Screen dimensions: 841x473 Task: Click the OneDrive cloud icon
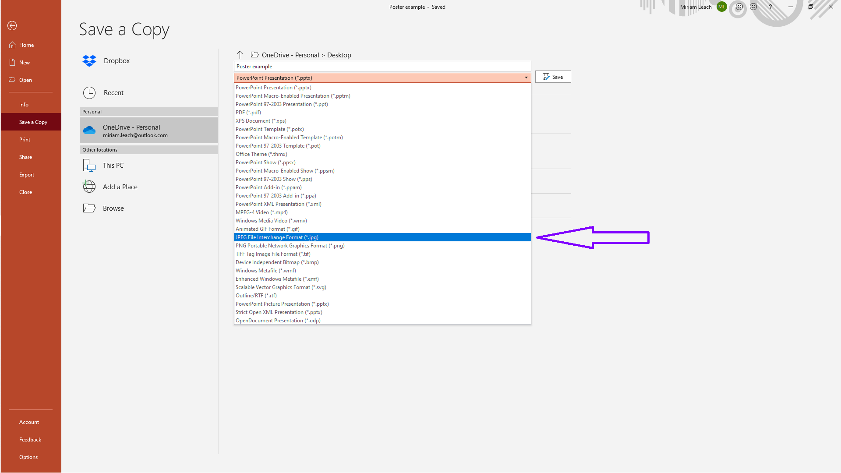coord(89,131)
